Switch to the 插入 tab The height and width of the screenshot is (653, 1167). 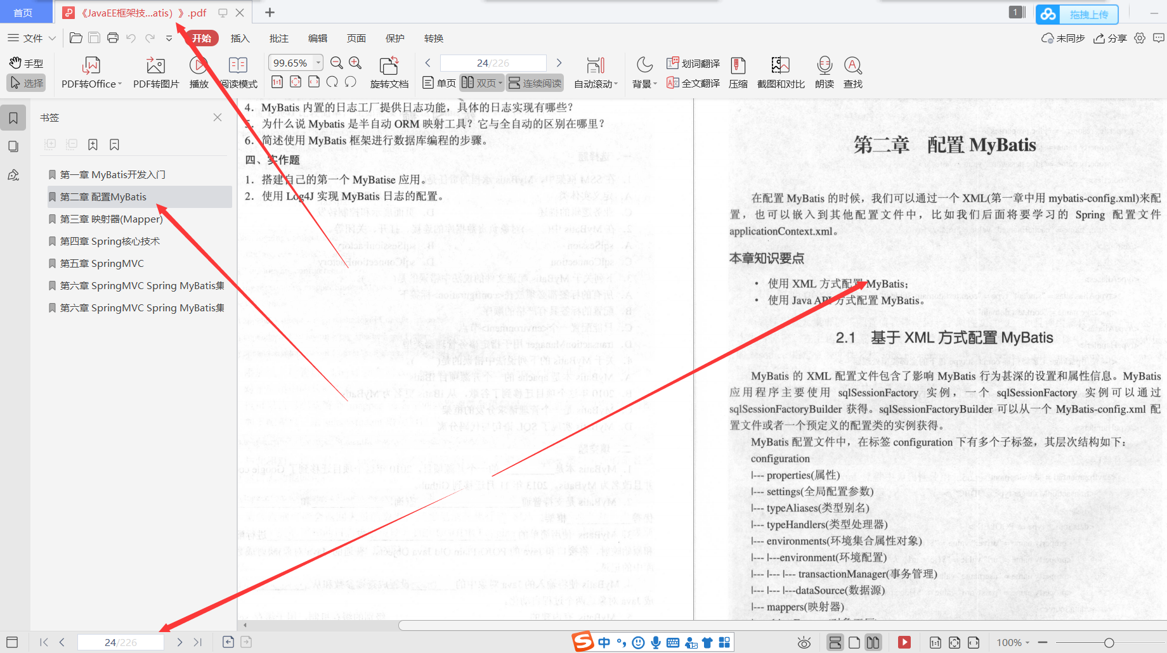coord(240,38)
